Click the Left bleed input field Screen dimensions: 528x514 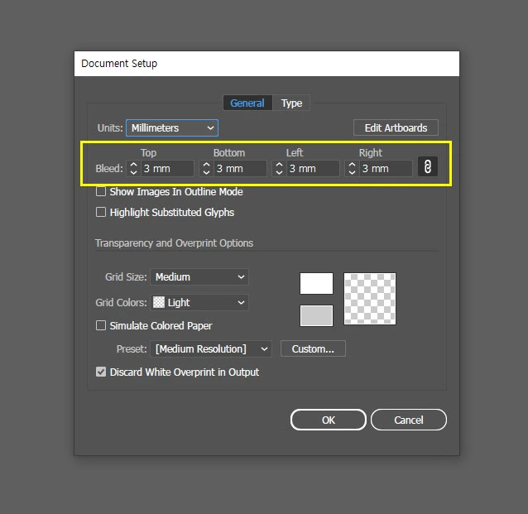tap(313, 168)
